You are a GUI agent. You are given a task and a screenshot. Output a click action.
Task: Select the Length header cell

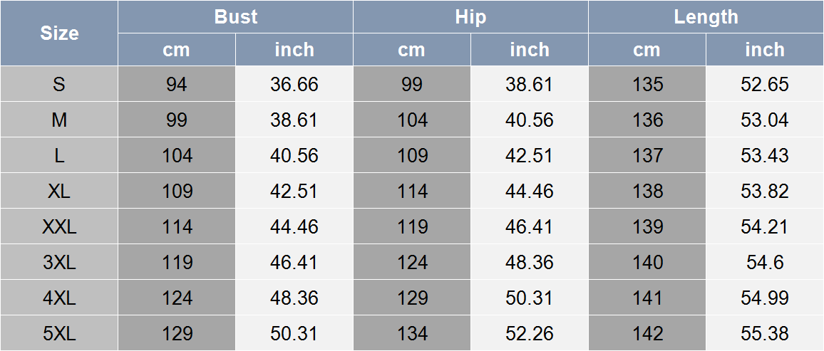tap(706, 17)
